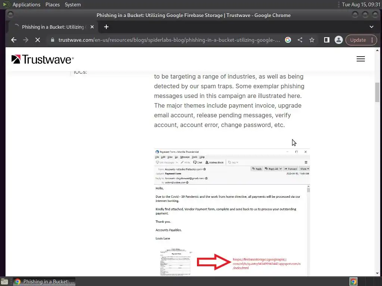Click the Update button in Chrome
This screenshot has width=382, height=286.
pyautogui.click(x=358, y=40)
